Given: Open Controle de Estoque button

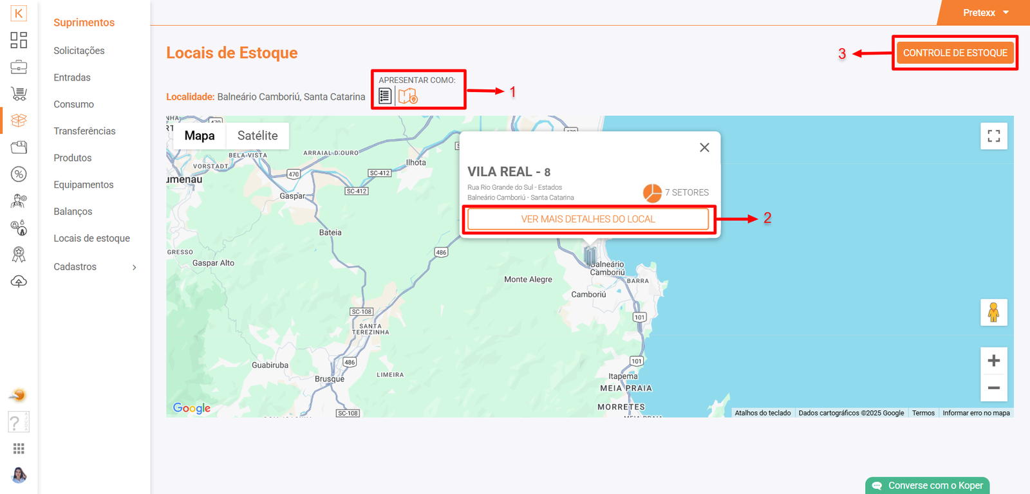Looking at the screenshot, I should 955,53.
